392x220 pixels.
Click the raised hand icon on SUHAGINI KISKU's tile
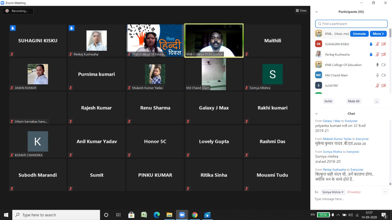click(x=13, y=28)
